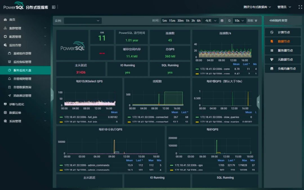Toggle the 5m time range option
Viewport: 304px width, 190px height.
pos(164,21)
